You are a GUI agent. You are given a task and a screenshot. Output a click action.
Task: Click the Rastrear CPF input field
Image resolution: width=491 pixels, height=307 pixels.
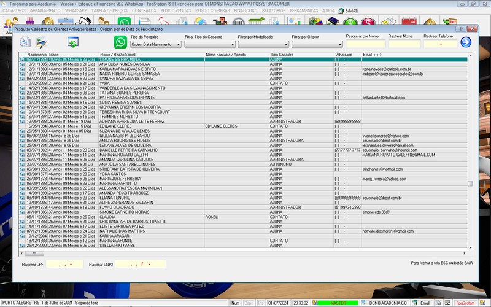[64, 264]
